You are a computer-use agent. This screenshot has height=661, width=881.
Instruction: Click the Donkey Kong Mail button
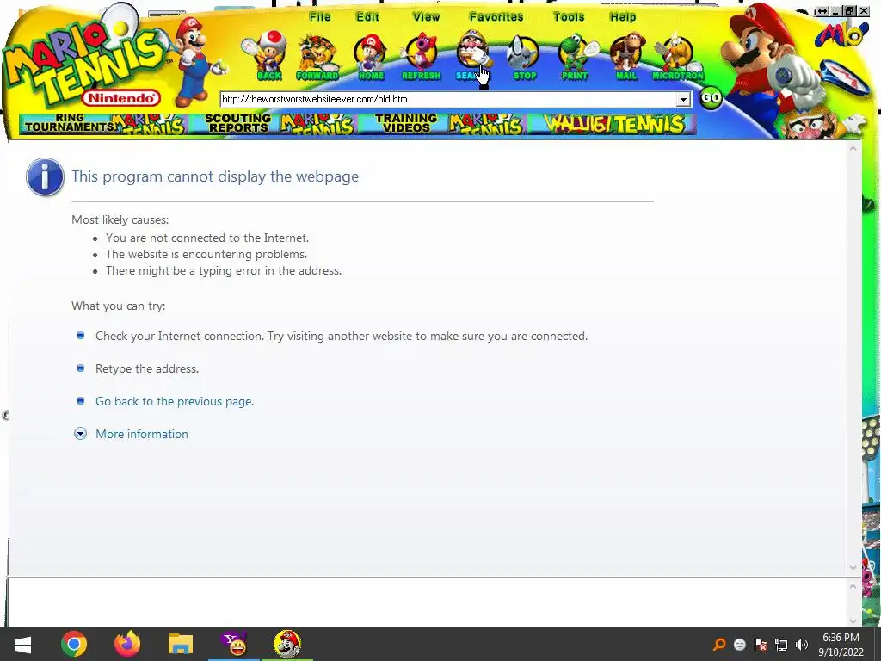coord(626,56)
